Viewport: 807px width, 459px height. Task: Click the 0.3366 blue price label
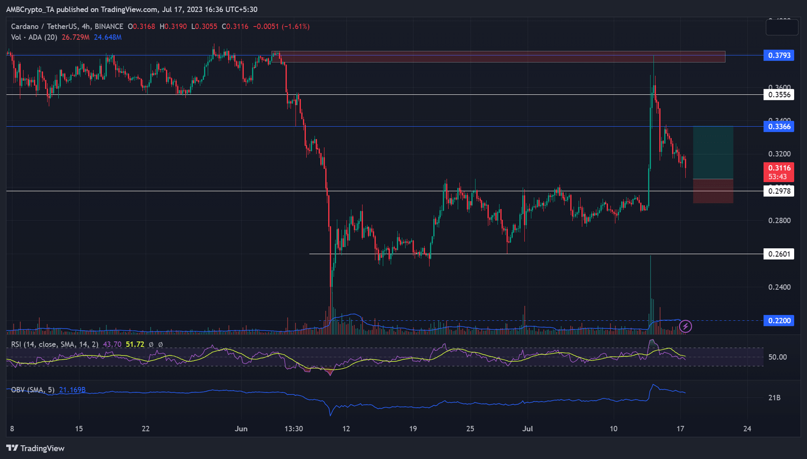click(x=779, y=126)
